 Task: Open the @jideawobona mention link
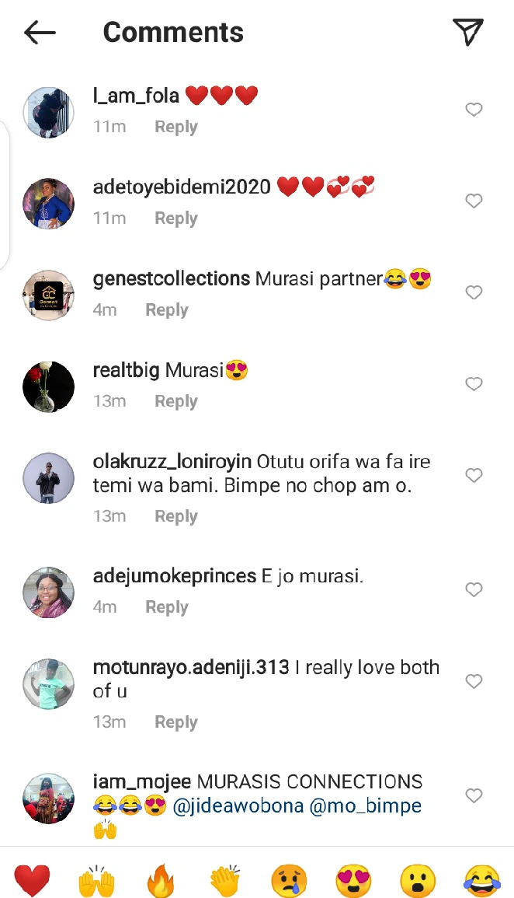(238, 806)
